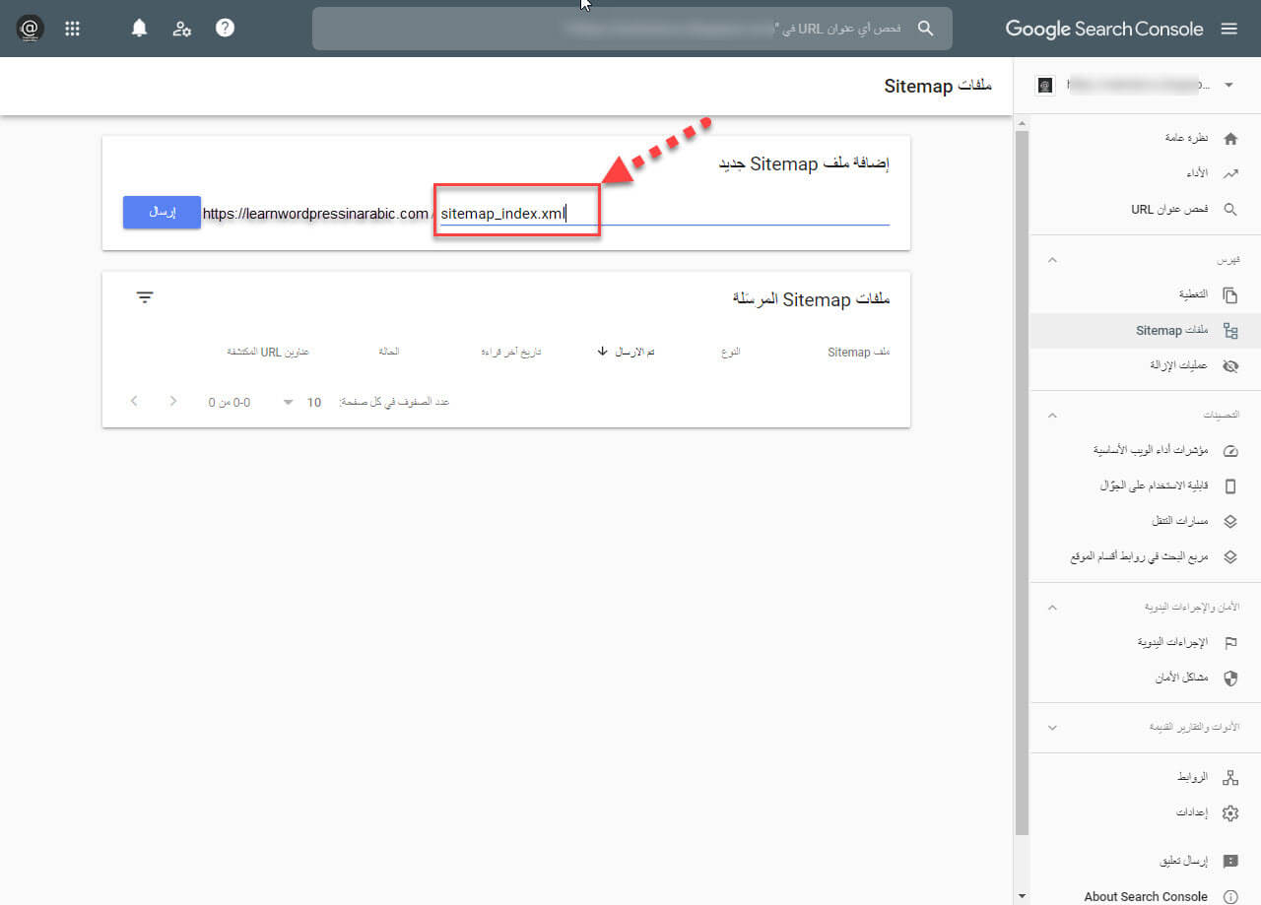Open users and permissions icon
The height and width of the screenshot is (905, 1261).
[x=182, y=29]
